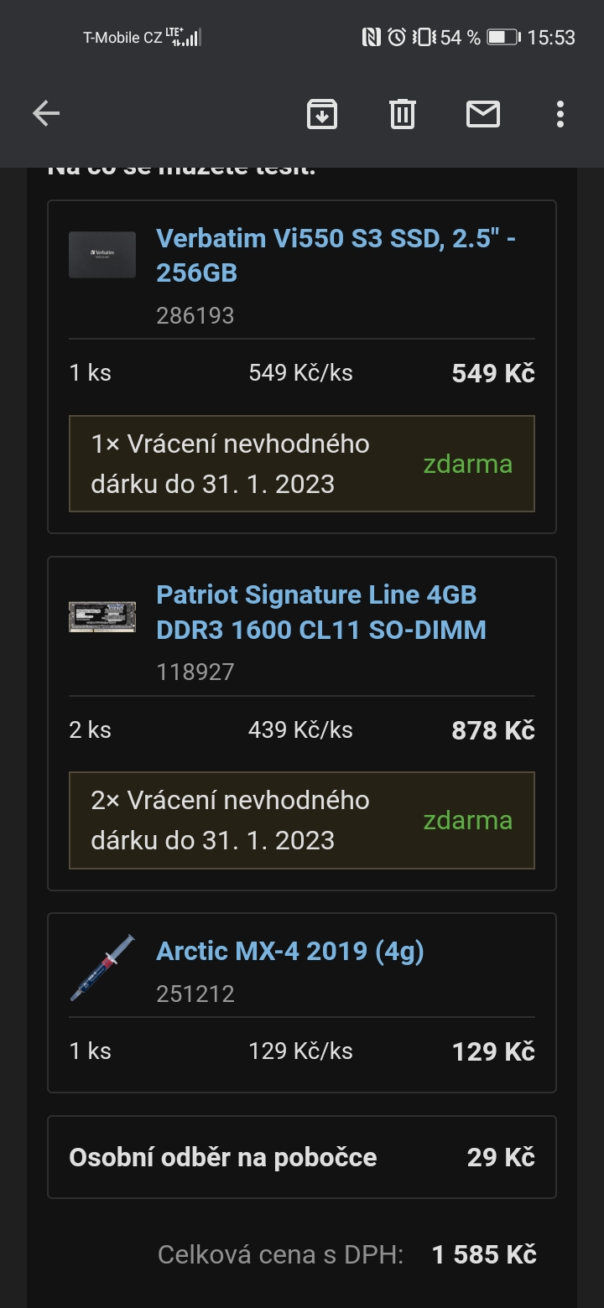Tap the 2× gift return box

[301, 820]
